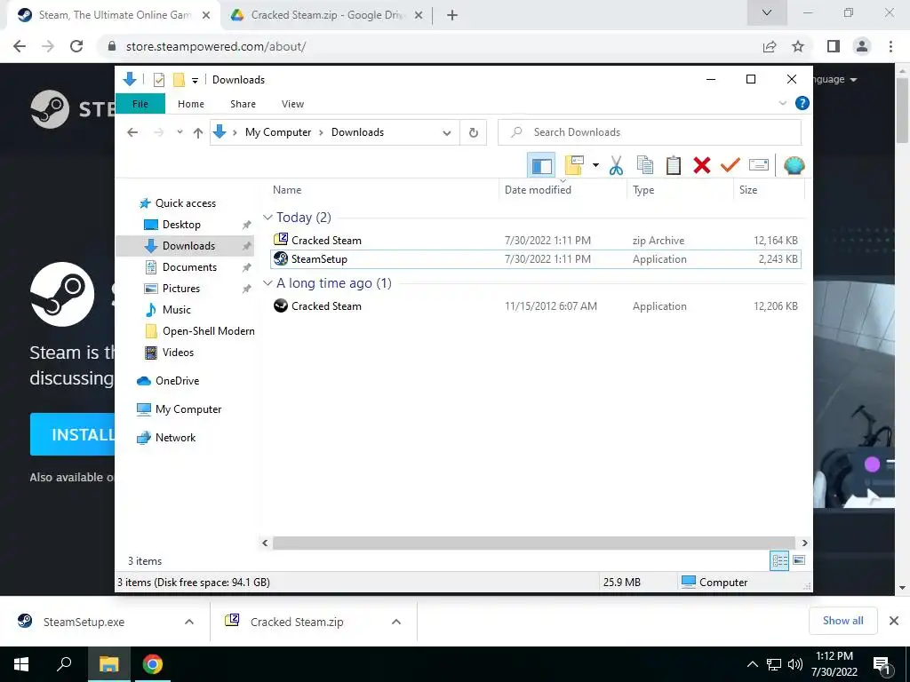Collapse the A long time ago group
910x682 pixels.
(x=267, y=283)
